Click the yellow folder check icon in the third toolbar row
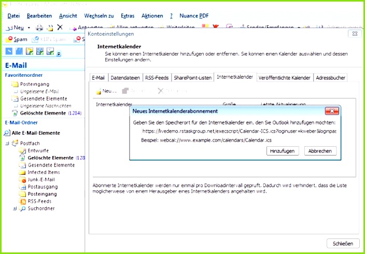This screenshot has width=365, height=254. pyautogui.click(x=30, y=51)
